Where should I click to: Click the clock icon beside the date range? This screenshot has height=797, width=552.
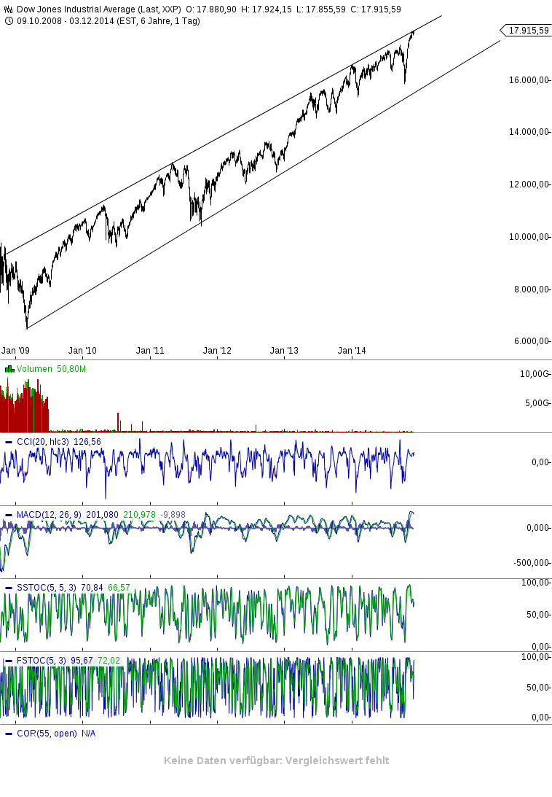coord(8,21)
